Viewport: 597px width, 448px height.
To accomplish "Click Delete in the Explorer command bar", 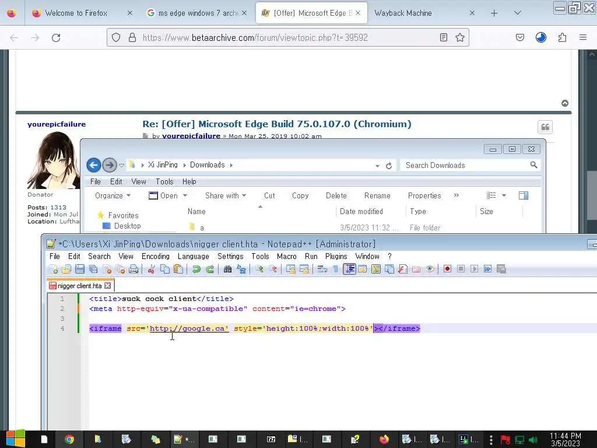I will (x=336, y=196).
